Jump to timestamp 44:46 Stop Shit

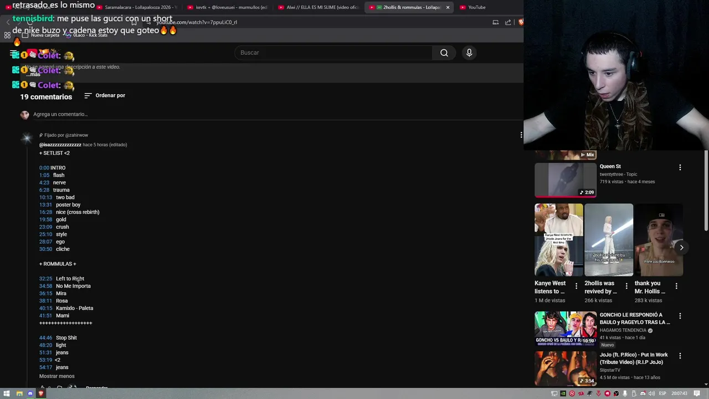pyautogui.click(x=45, y=337)
